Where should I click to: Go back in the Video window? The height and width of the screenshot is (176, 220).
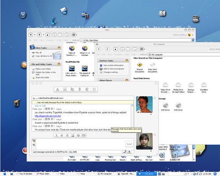31,35
